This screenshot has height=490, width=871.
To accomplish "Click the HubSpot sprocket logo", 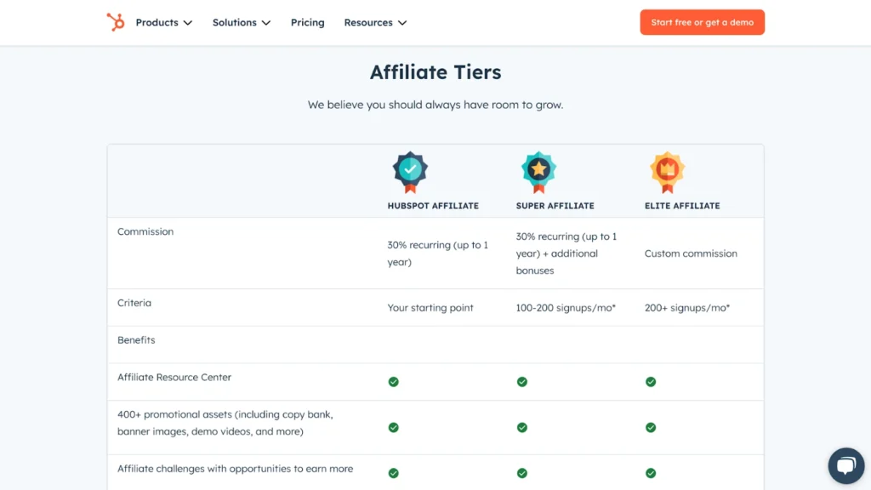I will pos(115,22).
